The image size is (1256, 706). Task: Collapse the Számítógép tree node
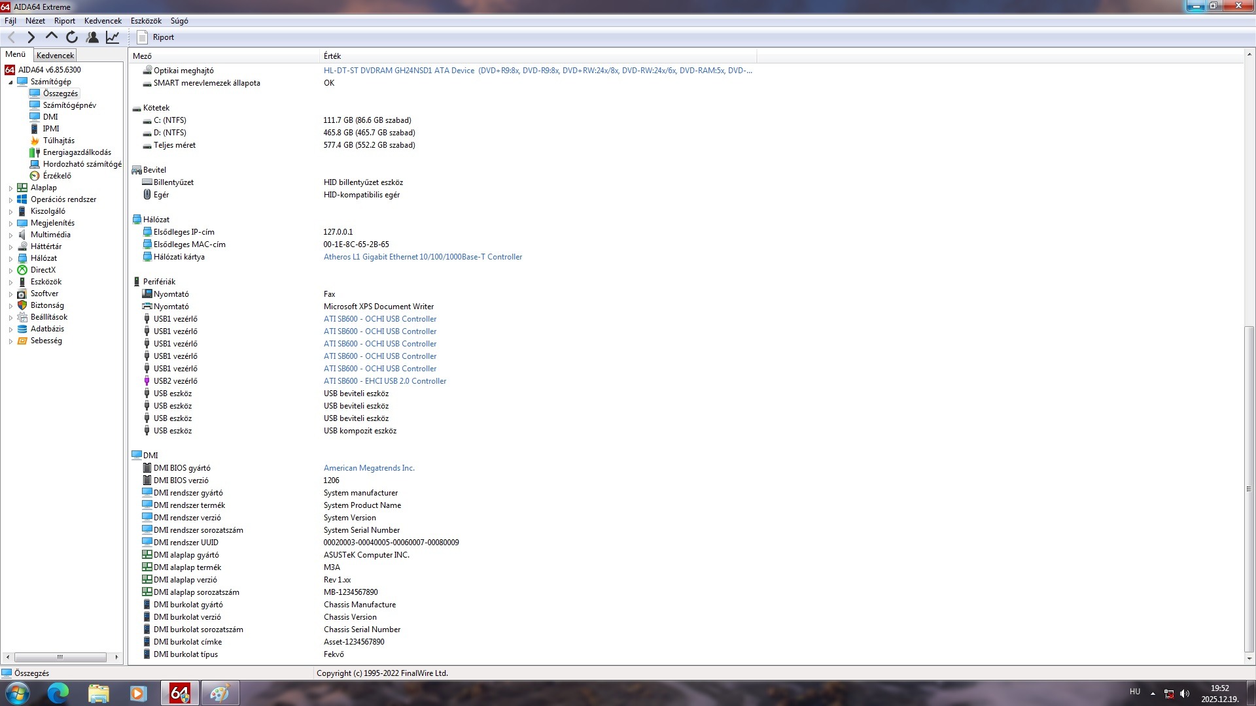[x=10, y=82]
